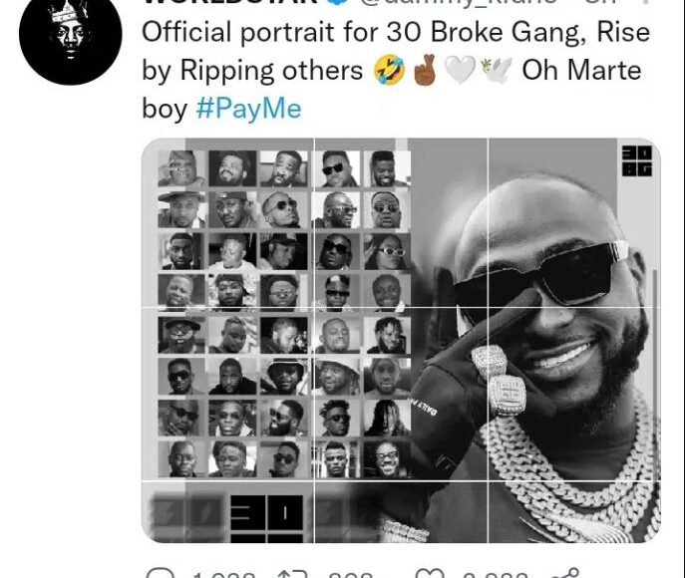Open the #PayMe hashtag
Image resolution: width=685 pixels, height=578 pixels.
pos(248,108)
